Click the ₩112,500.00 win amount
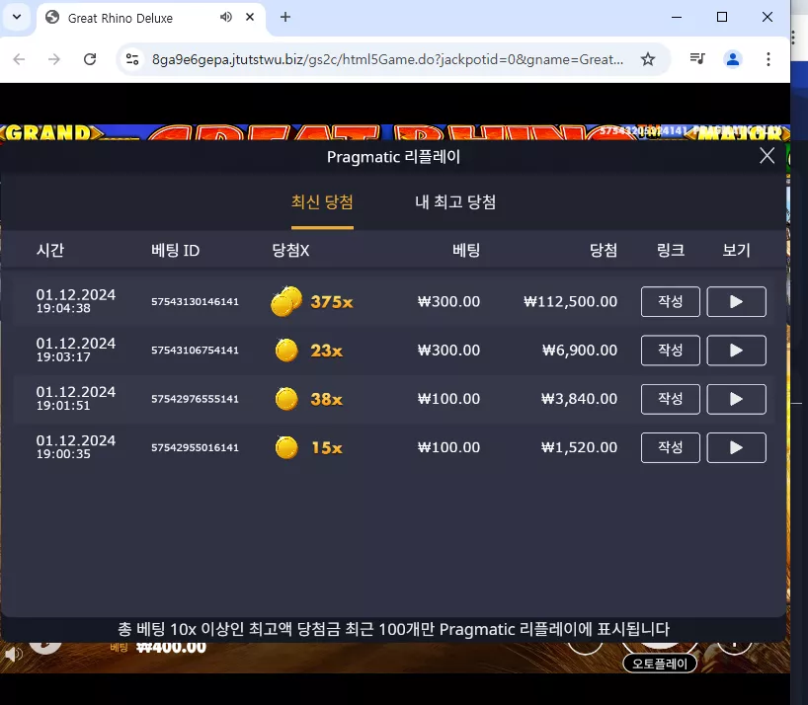 click(570, 302)
